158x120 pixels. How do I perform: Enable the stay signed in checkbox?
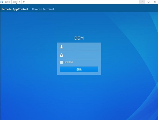point(61,62)
